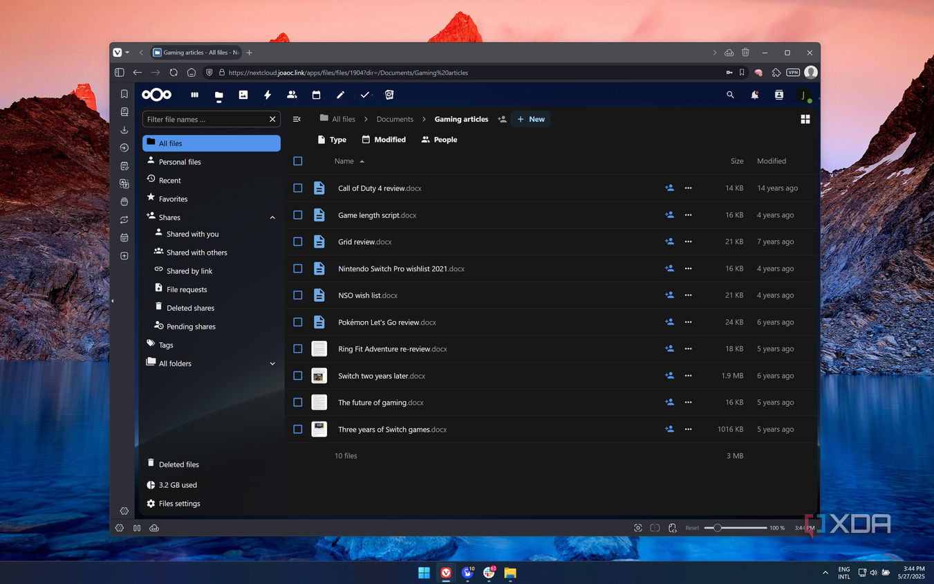This screenshot has width=934, height=584.
Task: Toggle the VPN button
Action: click(x=793, y=72)
